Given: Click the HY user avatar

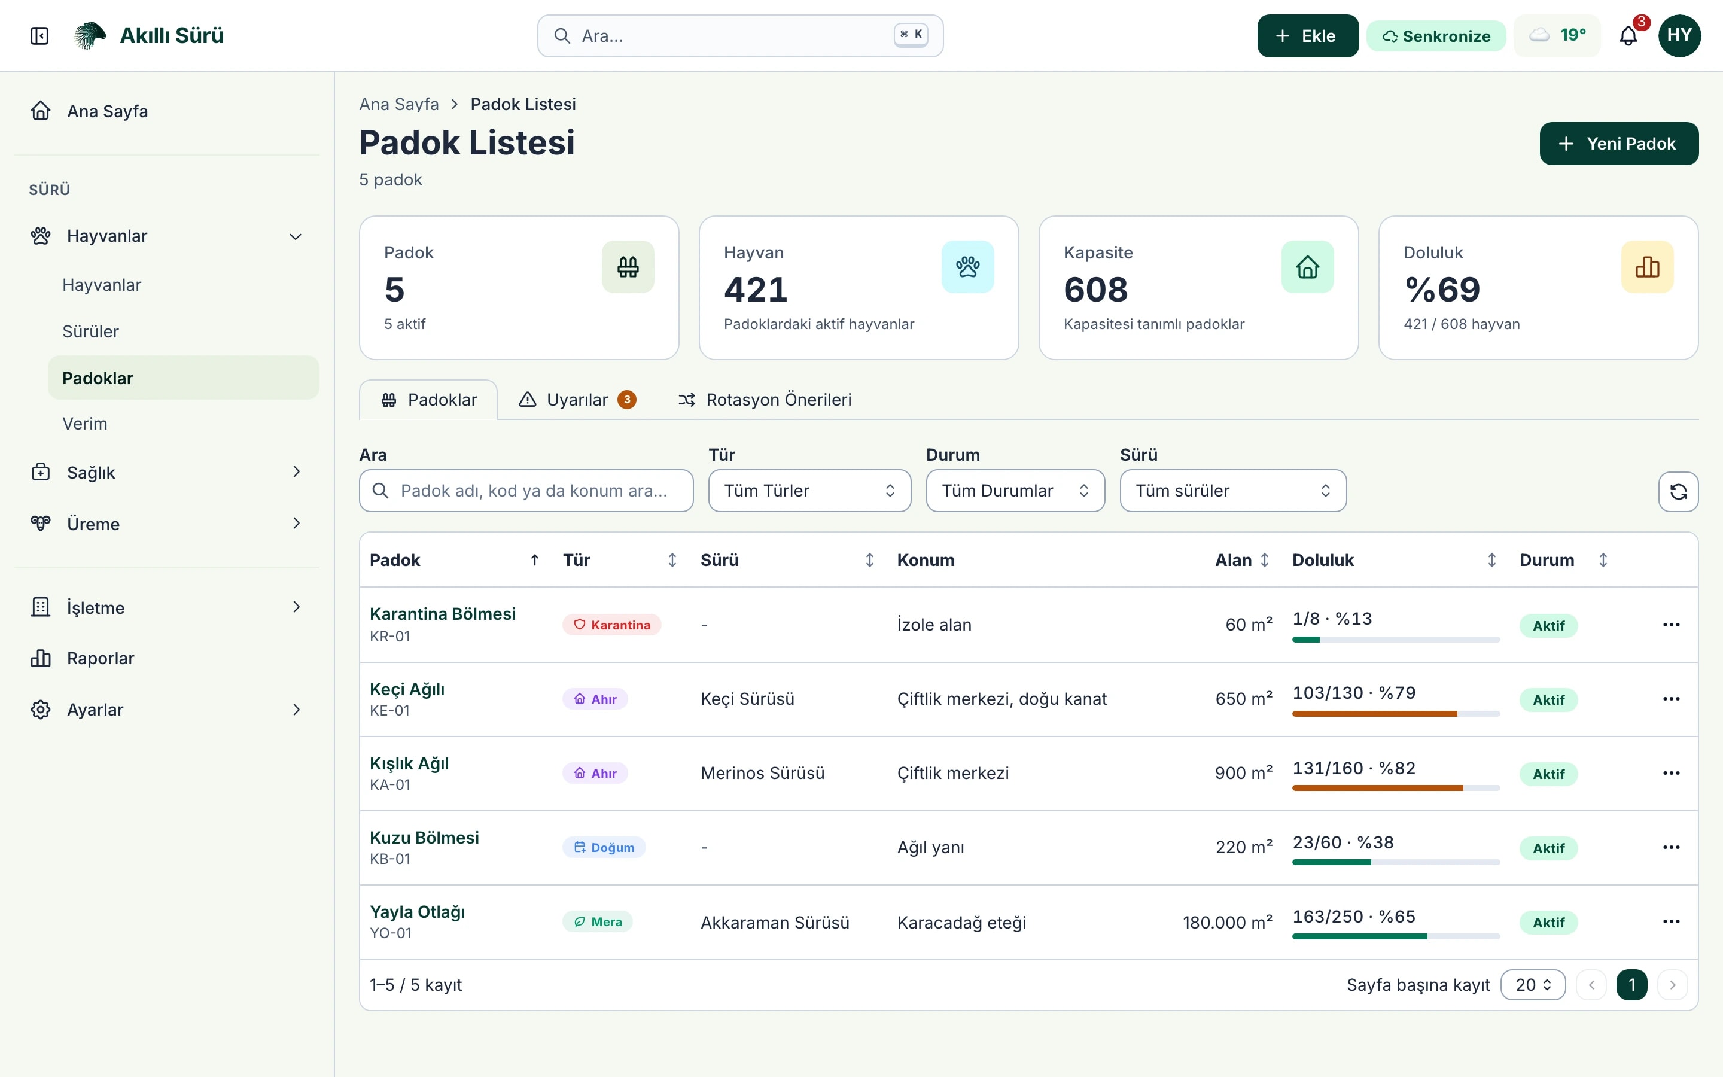Looking at the screenshot, I should tap(1679, 36).
